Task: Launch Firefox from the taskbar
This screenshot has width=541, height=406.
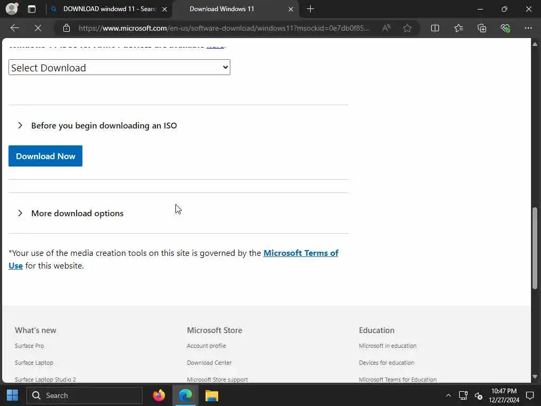Action: pos(159,395)
